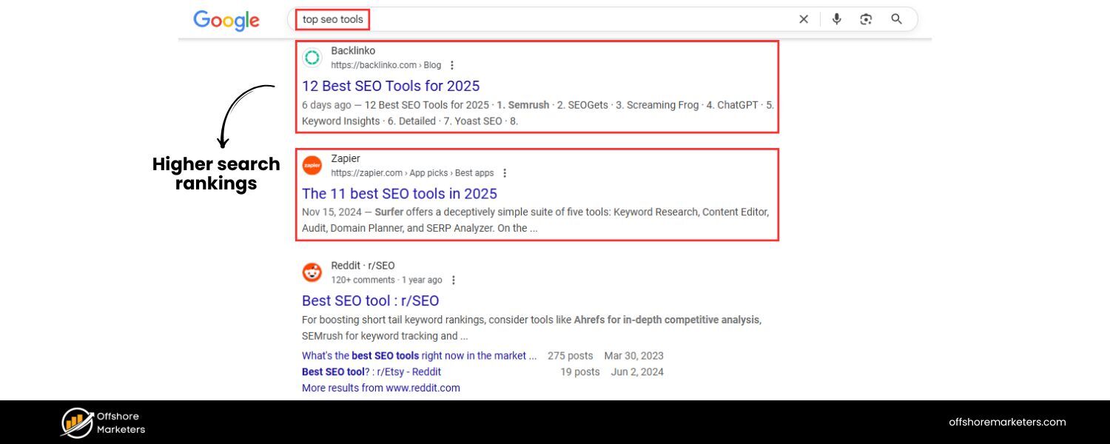Click the Backlinko site favicon
1110x444 pixels.
pos(312,57)
